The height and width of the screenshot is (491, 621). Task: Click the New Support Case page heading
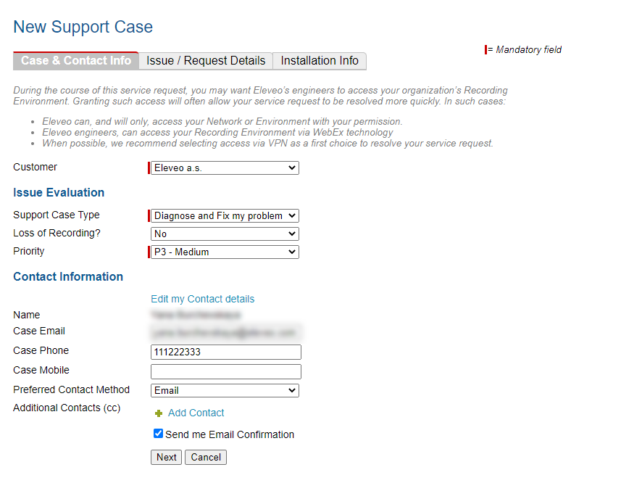(83, 28)
